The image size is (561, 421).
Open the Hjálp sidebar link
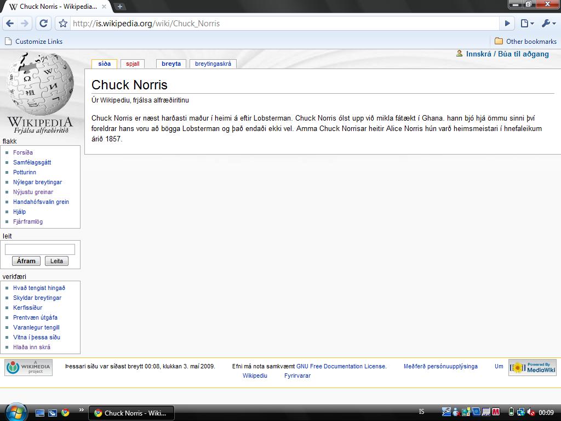(x=20, y=212)
